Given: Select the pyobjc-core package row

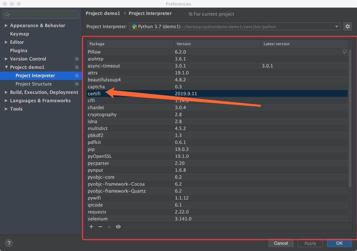Looking at the screenshot, I should point(217,177).
